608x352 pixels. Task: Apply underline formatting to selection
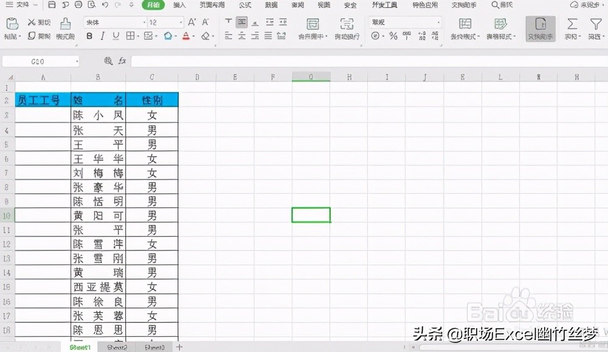(116, 36)
